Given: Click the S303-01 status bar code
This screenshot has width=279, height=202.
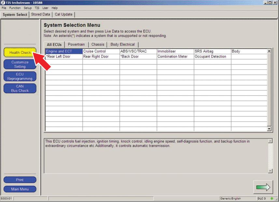Looking at the screenshot, I should pyautogui.click(x=7, y=198).
